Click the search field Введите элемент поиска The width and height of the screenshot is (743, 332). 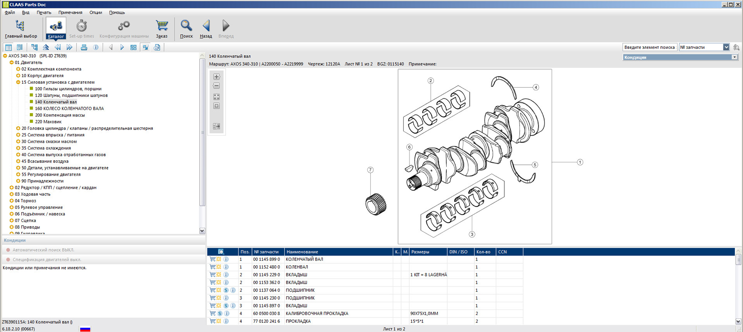point(649,47)
